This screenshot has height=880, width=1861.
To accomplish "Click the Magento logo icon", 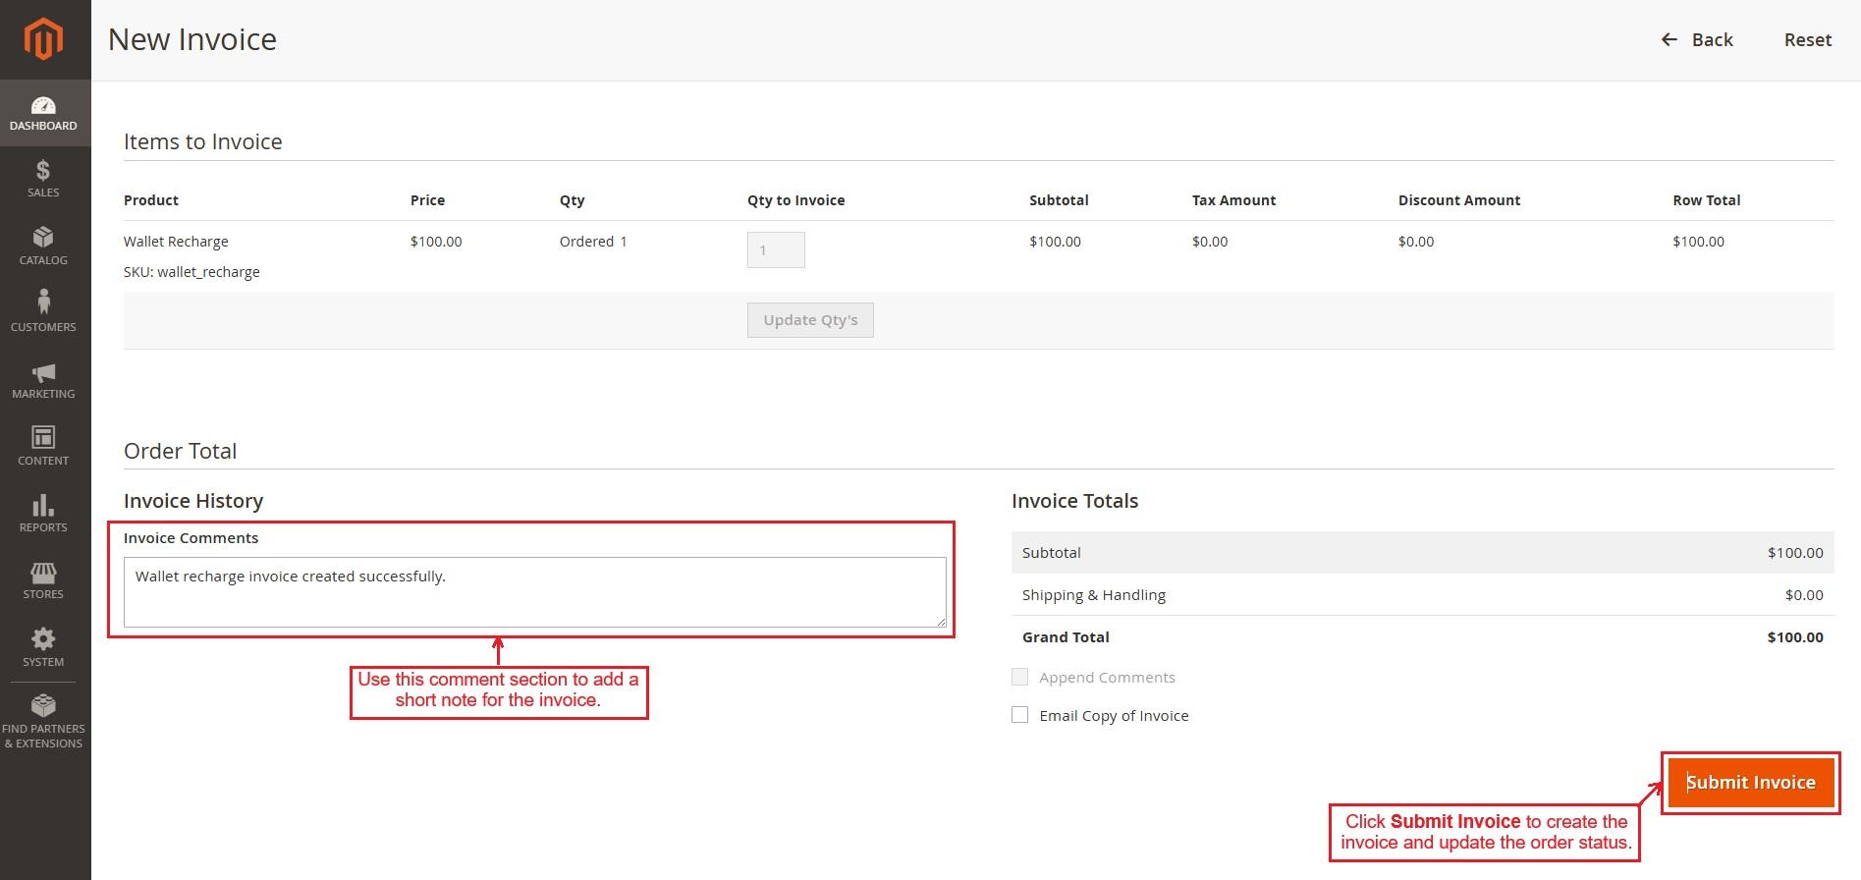I will coord(44,40).
